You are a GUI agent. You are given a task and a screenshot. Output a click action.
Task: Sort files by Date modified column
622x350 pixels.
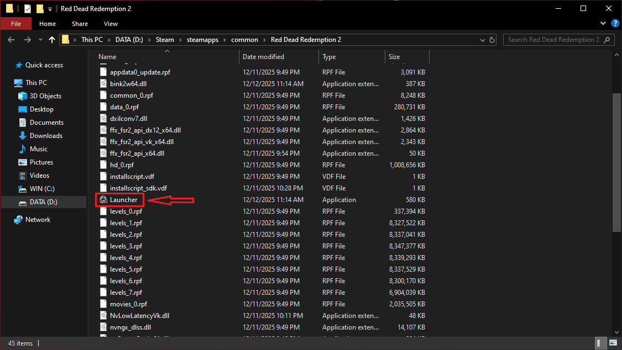tap(263, 57)
